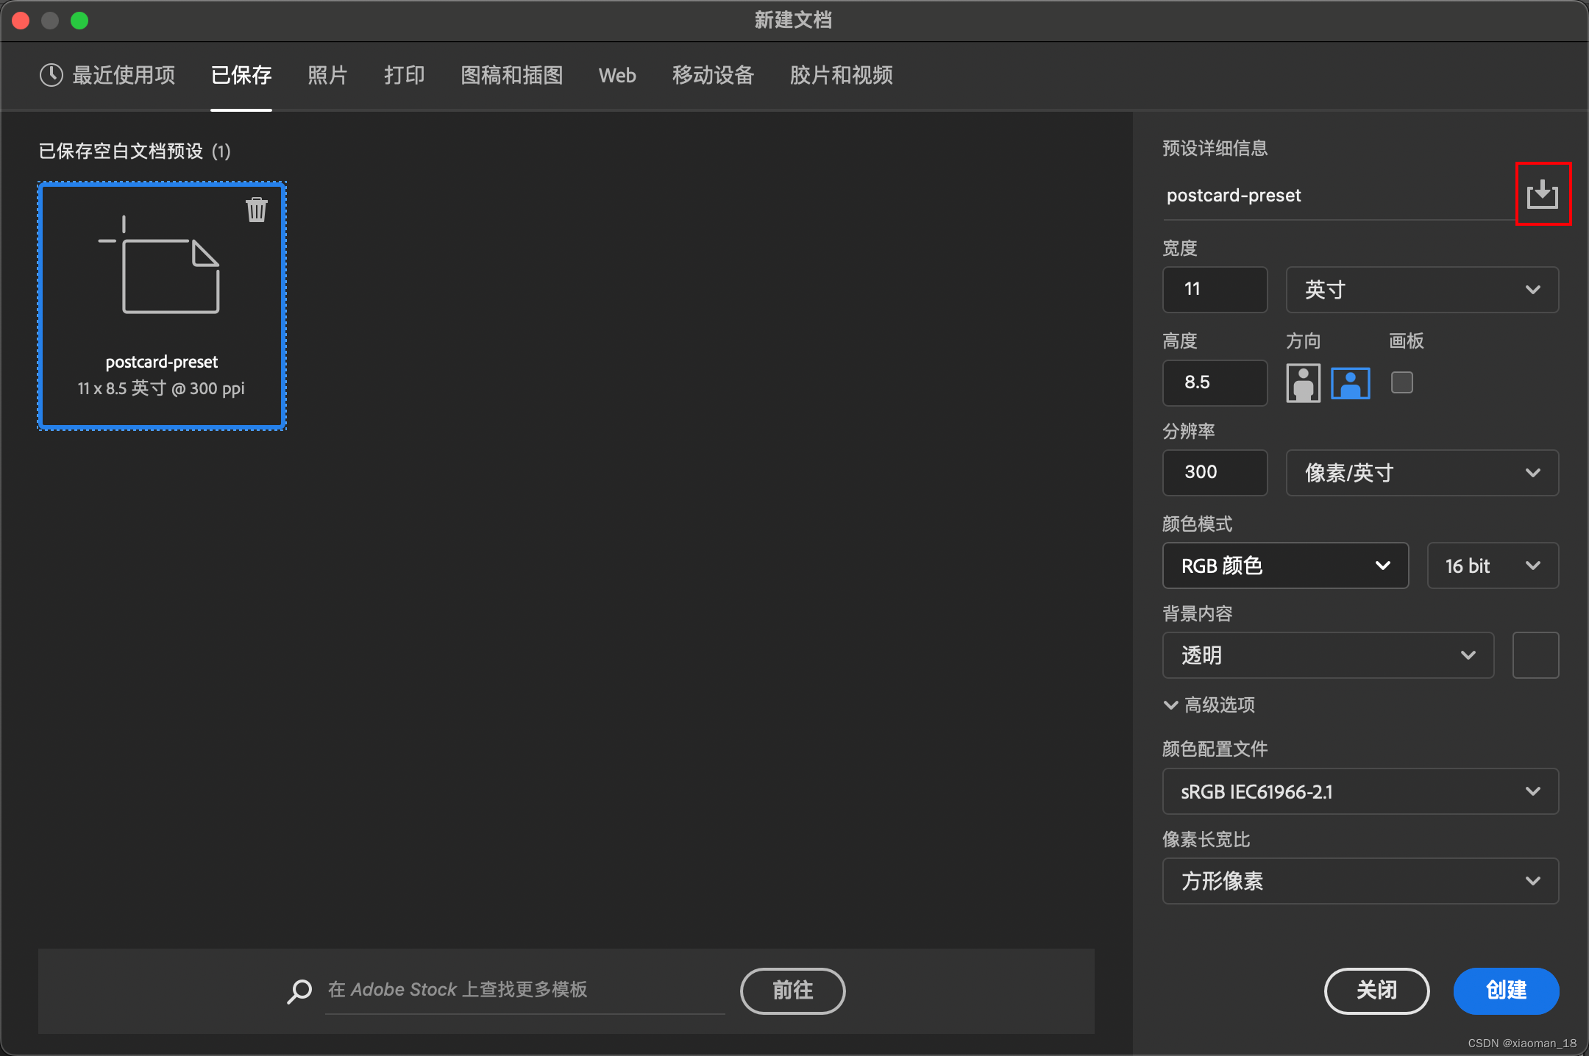Click the resolution input field showing 300

[x=1215, y=473]
